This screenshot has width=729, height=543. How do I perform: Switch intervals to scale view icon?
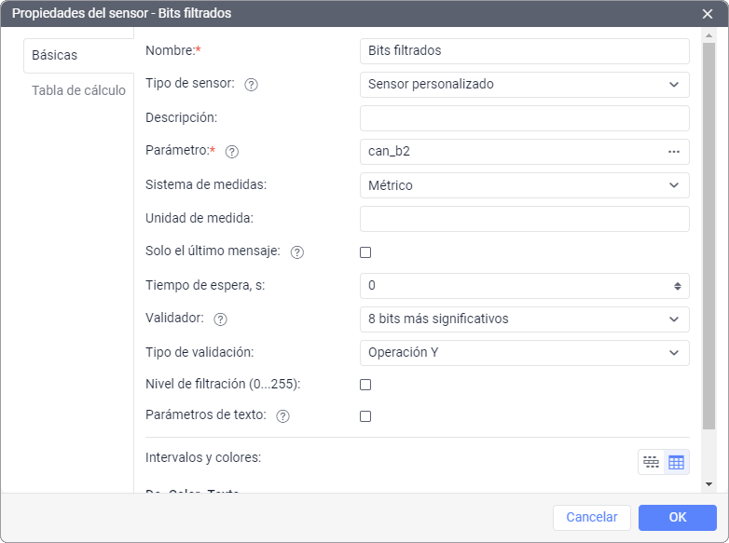coord(651,462)
